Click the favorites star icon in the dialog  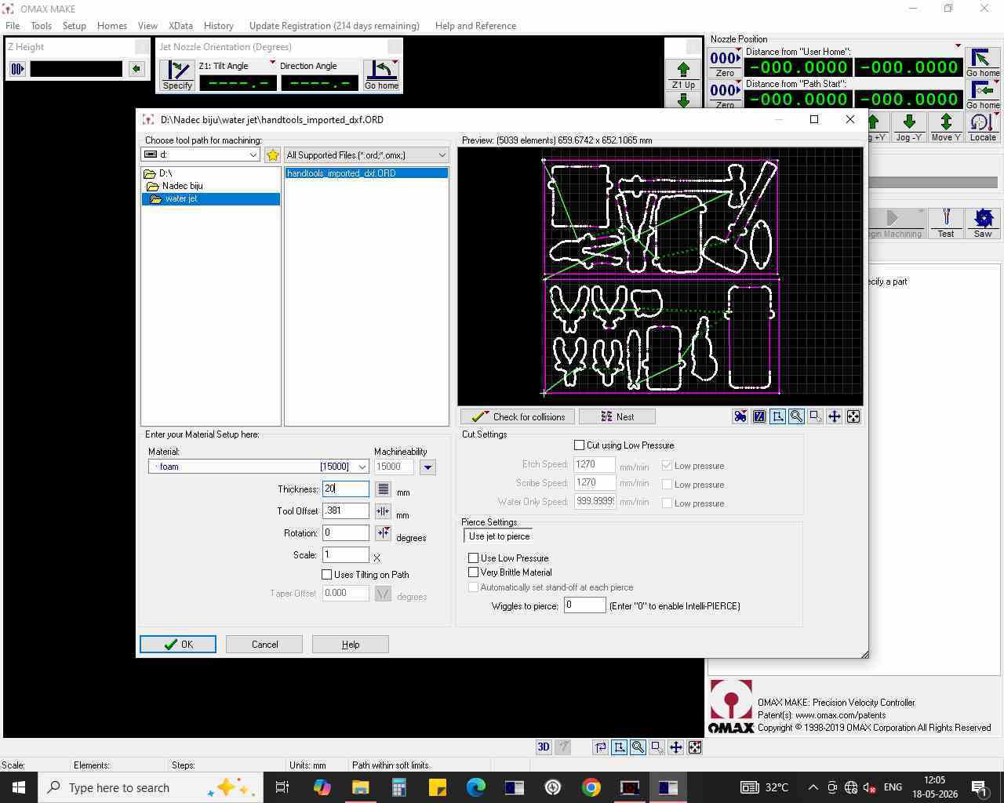[x=272, y=155]
